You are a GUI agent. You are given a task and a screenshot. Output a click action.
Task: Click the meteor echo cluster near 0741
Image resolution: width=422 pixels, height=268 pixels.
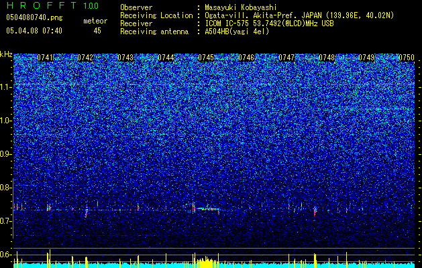pos(49,207)
